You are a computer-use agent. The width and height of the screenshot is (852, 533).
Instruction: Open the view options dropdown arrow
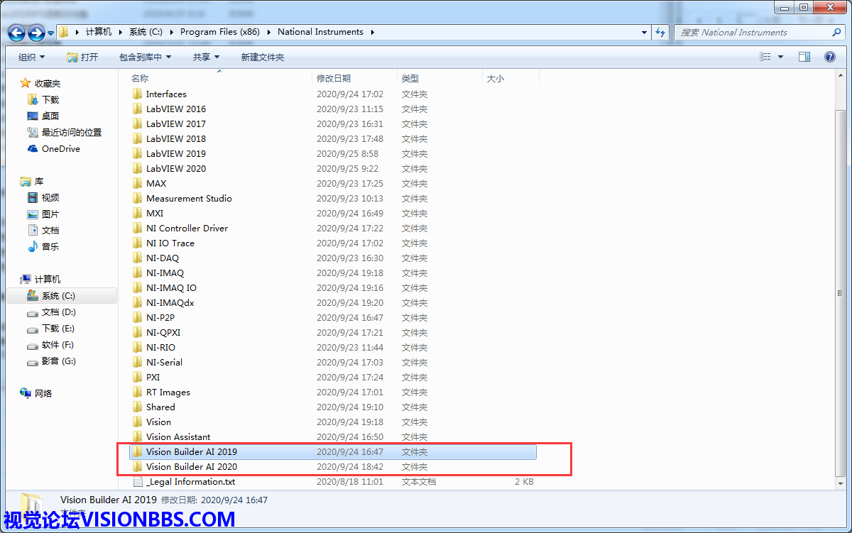(781, 57)
